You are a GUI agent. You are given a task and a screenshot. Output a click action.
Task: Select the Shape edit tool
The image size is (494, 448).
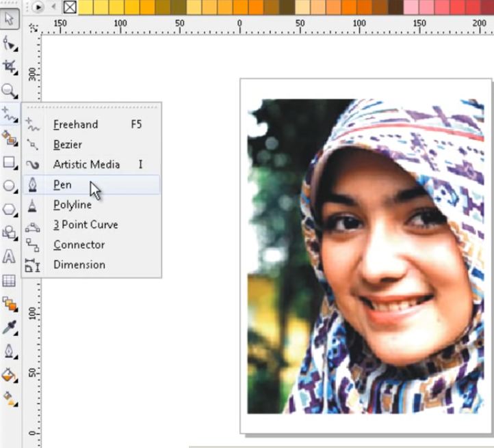pos(10,44)
